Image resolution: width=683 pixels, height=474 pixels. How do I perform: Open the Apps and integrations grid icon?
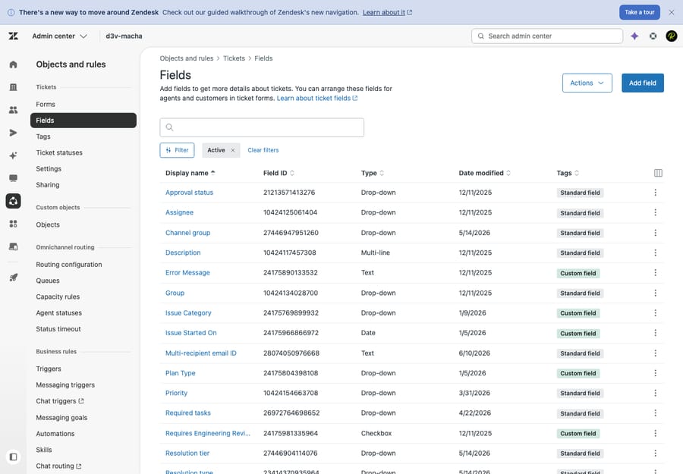[14, 224]
